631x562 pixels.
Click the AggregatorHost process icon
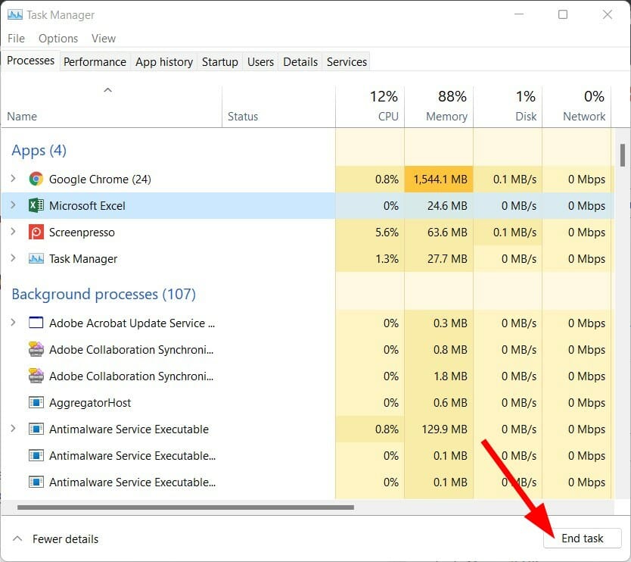36,402
